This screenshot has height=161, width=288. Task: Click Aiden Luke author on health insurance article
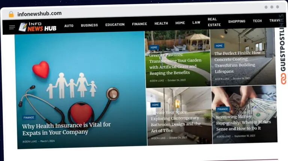click(x=30, y=141)
